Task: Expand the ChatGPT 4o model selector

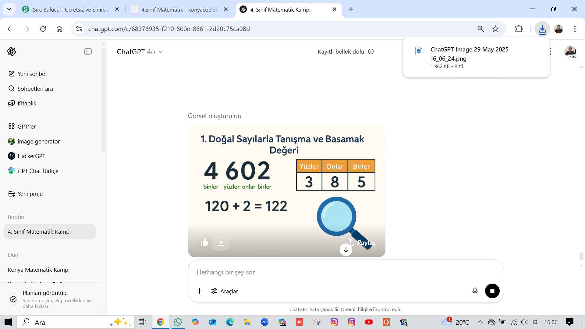Action: coord(140,52)
